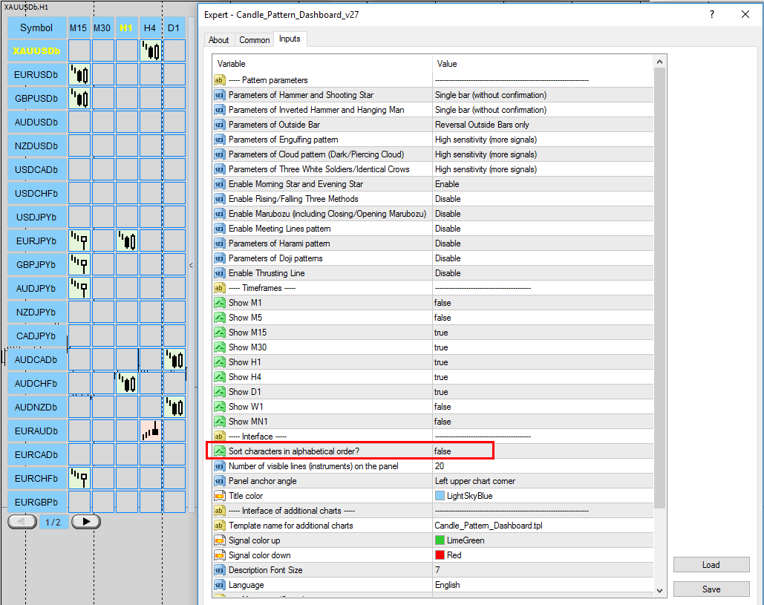Click the icon beside Description Font Size
The image size is (764, 605).
pos(219,570)
